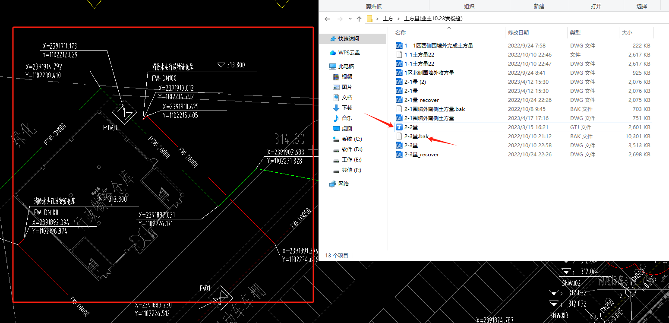Viewport: 669px width, 323px height.
Task: Select file name 2-2量
Action: [x=411, y=127]
